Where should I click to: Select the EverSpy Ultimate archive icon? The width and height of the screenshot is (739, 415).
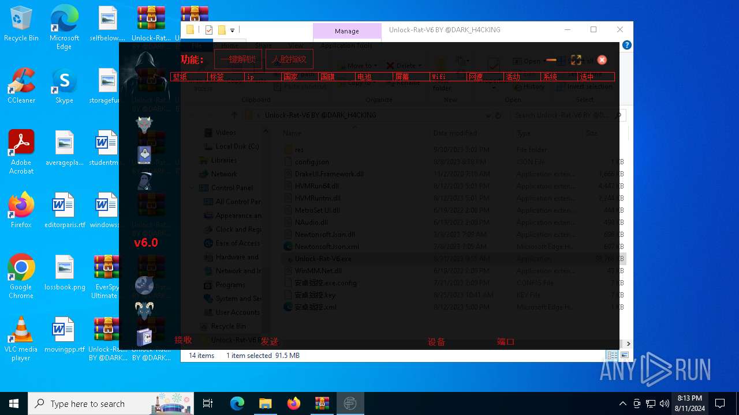(x=107, y=277)
